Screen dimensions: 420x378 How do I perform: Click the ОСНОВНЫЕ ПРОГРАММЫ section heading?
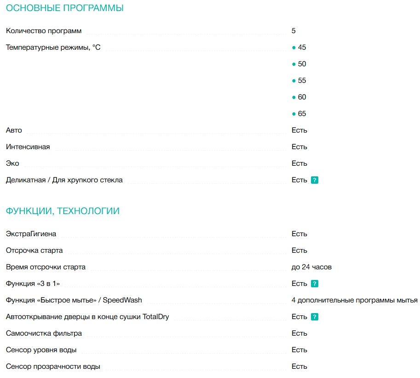(64, 8)
